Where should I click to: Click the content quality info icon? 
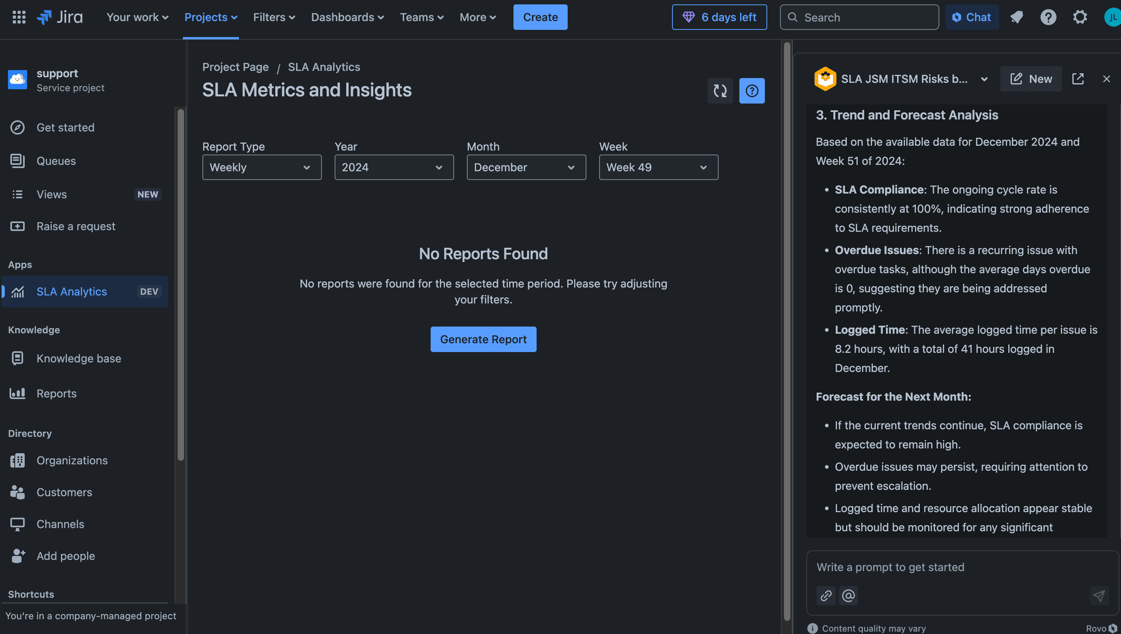click(812, 628)
